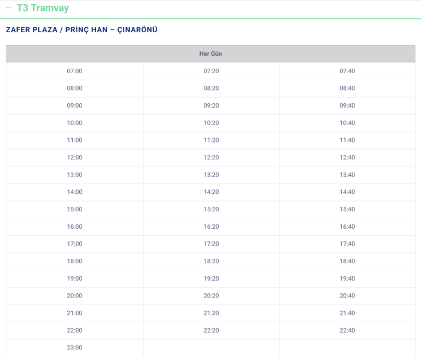Select the Her Gün table header
421x356 pixels.
click(x=210, y=54)
